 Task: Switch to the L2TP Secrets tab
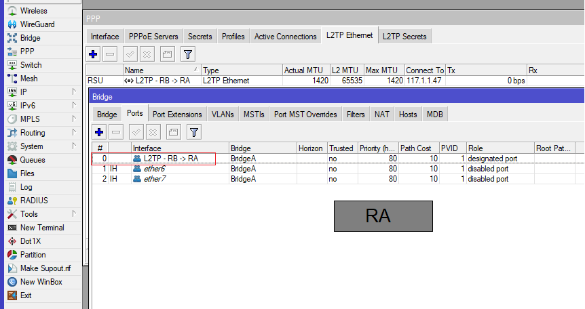click(404, 37)
